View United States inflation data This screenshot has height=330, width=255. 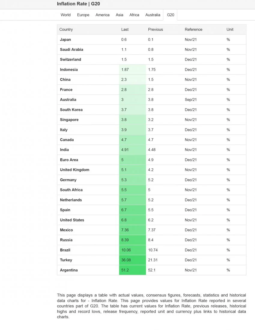72,220
